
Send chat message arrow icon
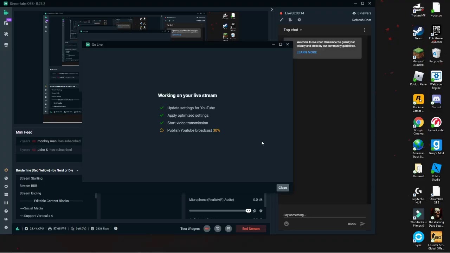pos(362,224)
